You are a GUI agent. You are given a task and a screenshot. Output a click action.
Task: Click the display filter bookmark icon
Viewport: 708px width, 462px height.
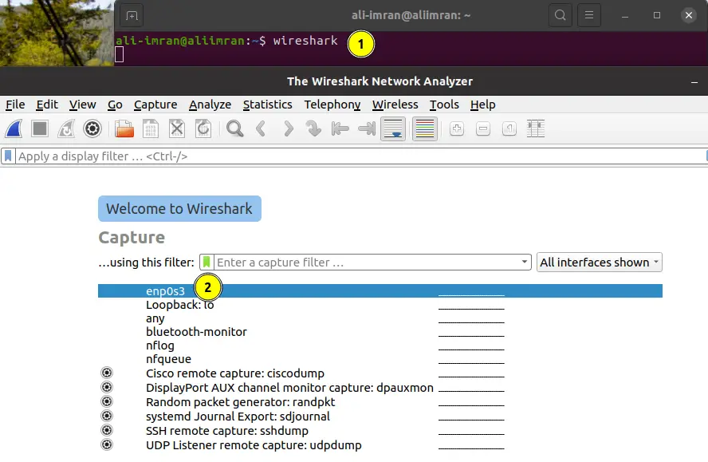(x=9, y=156)
